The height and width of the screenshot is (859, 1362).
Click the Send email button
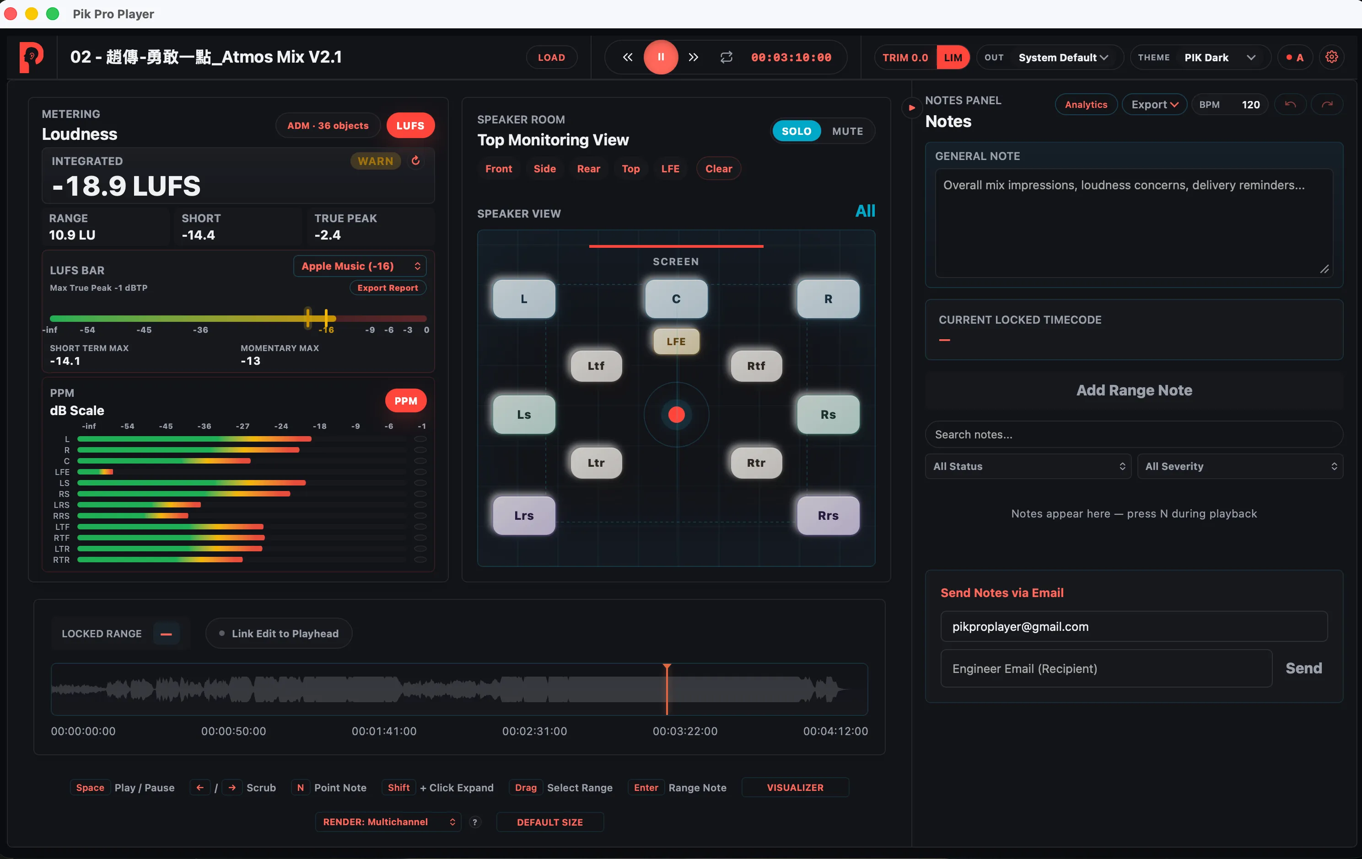coord(1304,668)
